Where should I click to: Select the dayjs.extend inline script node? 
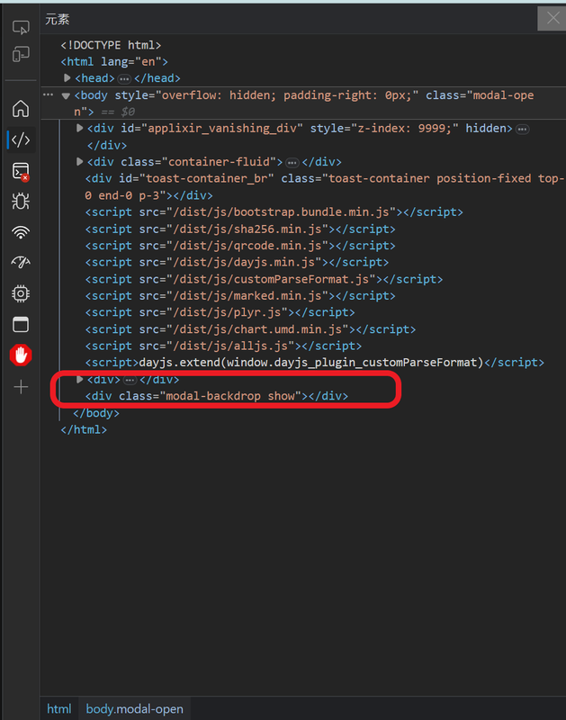tap(314, 363)
